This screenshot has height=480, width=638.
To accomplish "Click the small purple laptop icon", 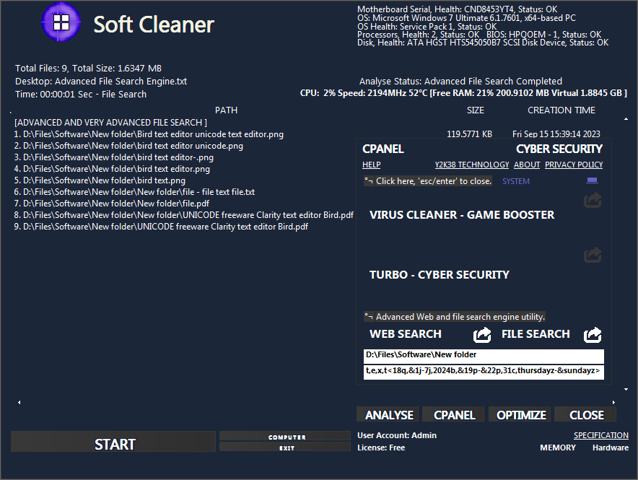I will click(x=592, y=180).
